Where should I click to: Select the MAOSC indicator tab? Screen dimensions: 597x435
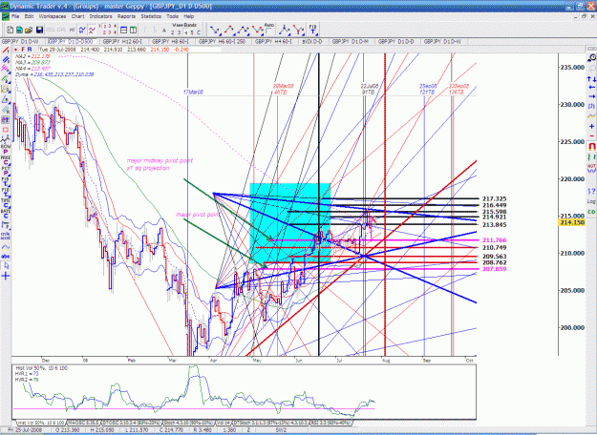point(83,423)
